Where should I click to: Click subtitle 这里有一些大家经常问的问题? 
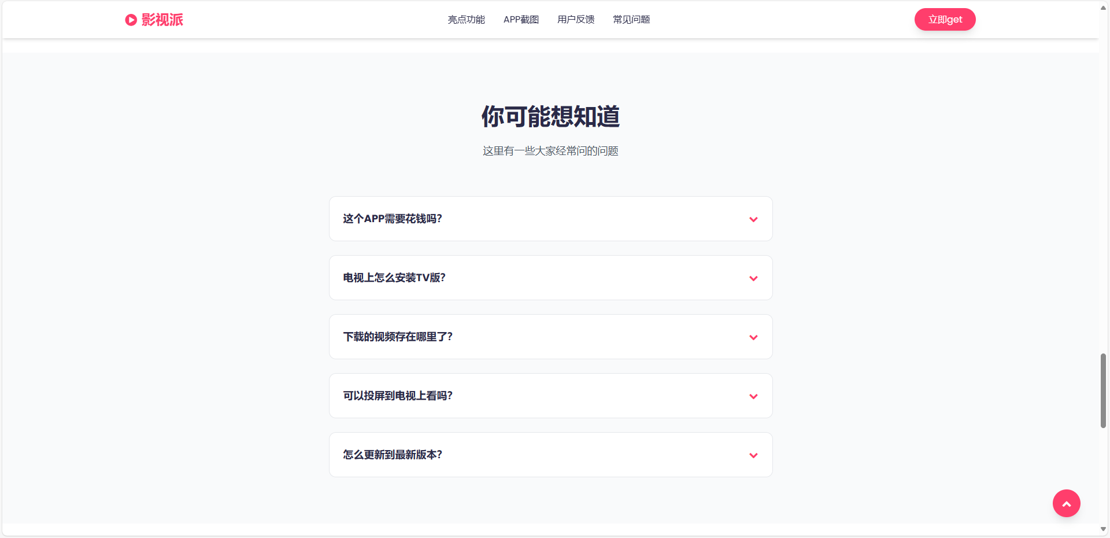point(550,151)
